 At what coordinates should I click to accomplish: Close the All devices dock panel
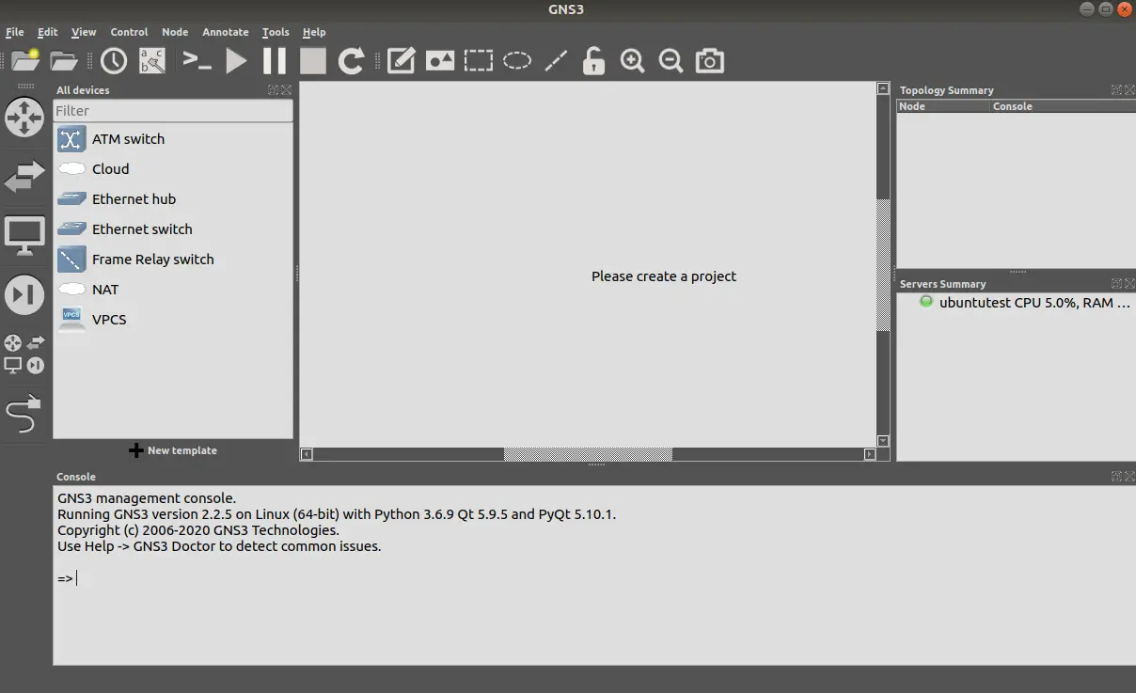pyautogui.click(x=286, y=90)
